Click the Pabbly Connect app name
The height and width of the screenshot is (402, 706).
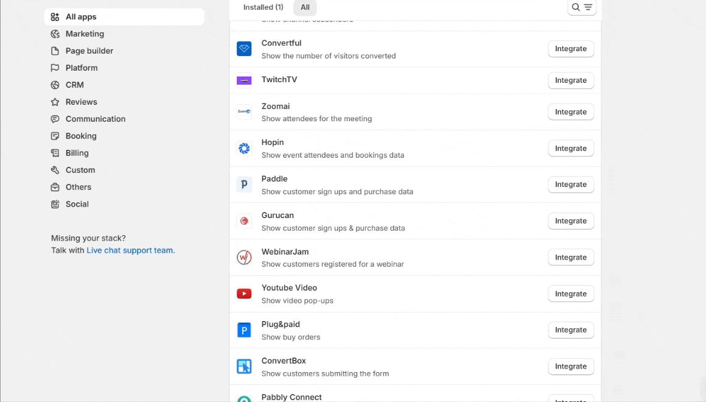click(x=292, y=397)
